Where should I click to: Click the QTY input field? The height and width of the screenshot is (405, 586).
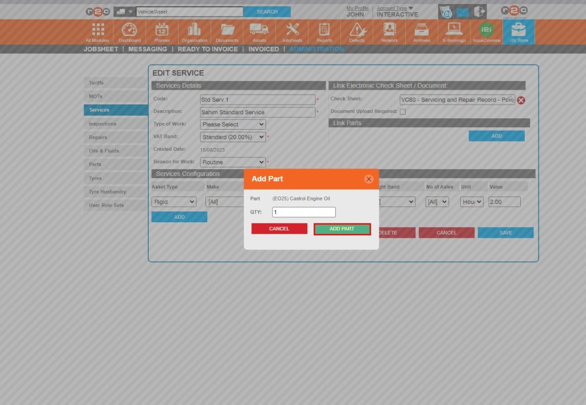[x=304, y=212]
